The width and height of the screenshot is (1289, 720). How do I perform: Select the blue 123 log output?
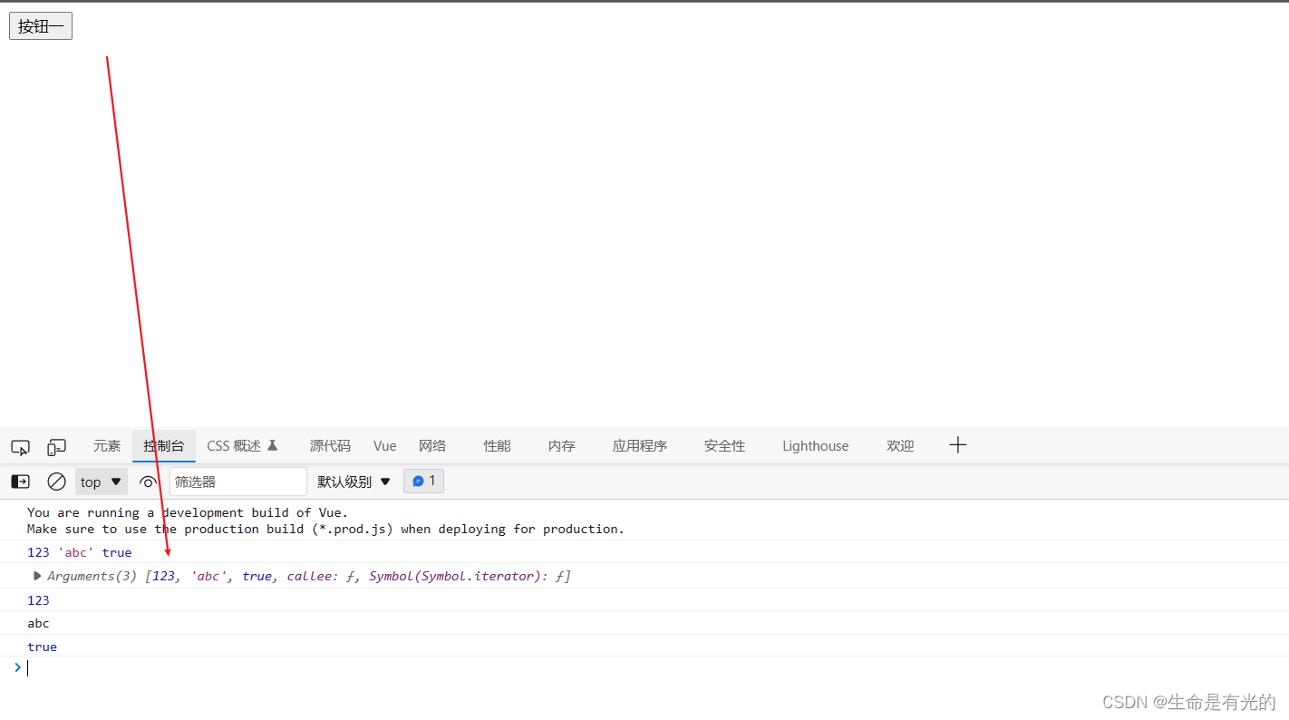point(38,600)
